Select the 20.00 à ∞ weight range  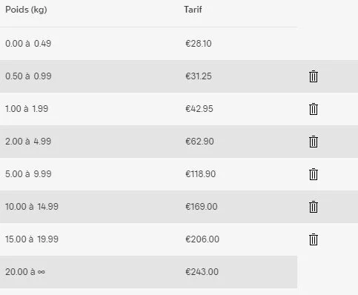[x=25, y=272]
